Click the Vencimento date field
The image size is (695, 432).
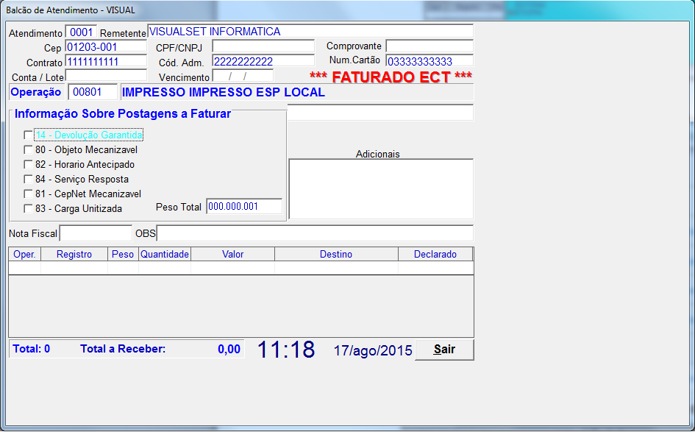(243, 76)
